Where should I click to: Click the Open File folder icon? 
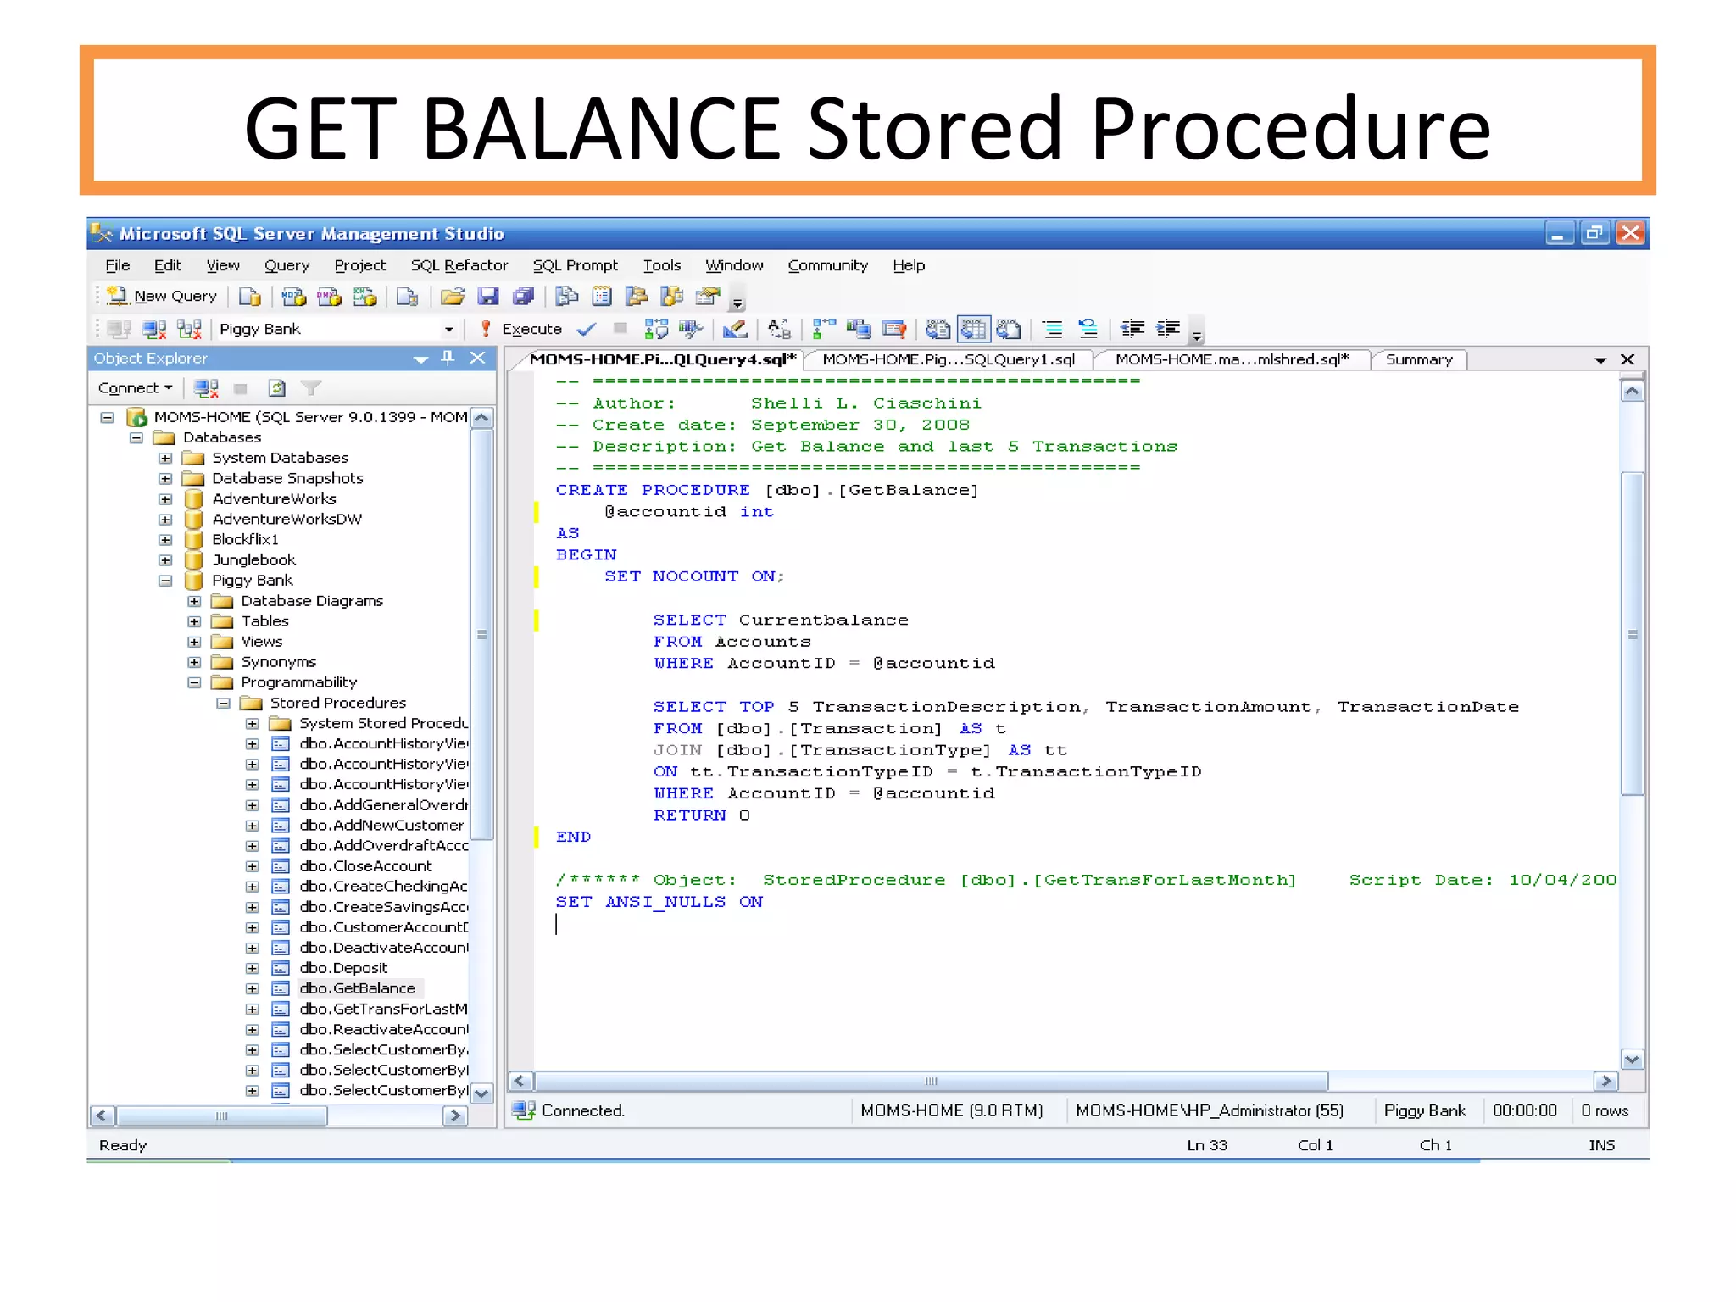click(453, 296)
